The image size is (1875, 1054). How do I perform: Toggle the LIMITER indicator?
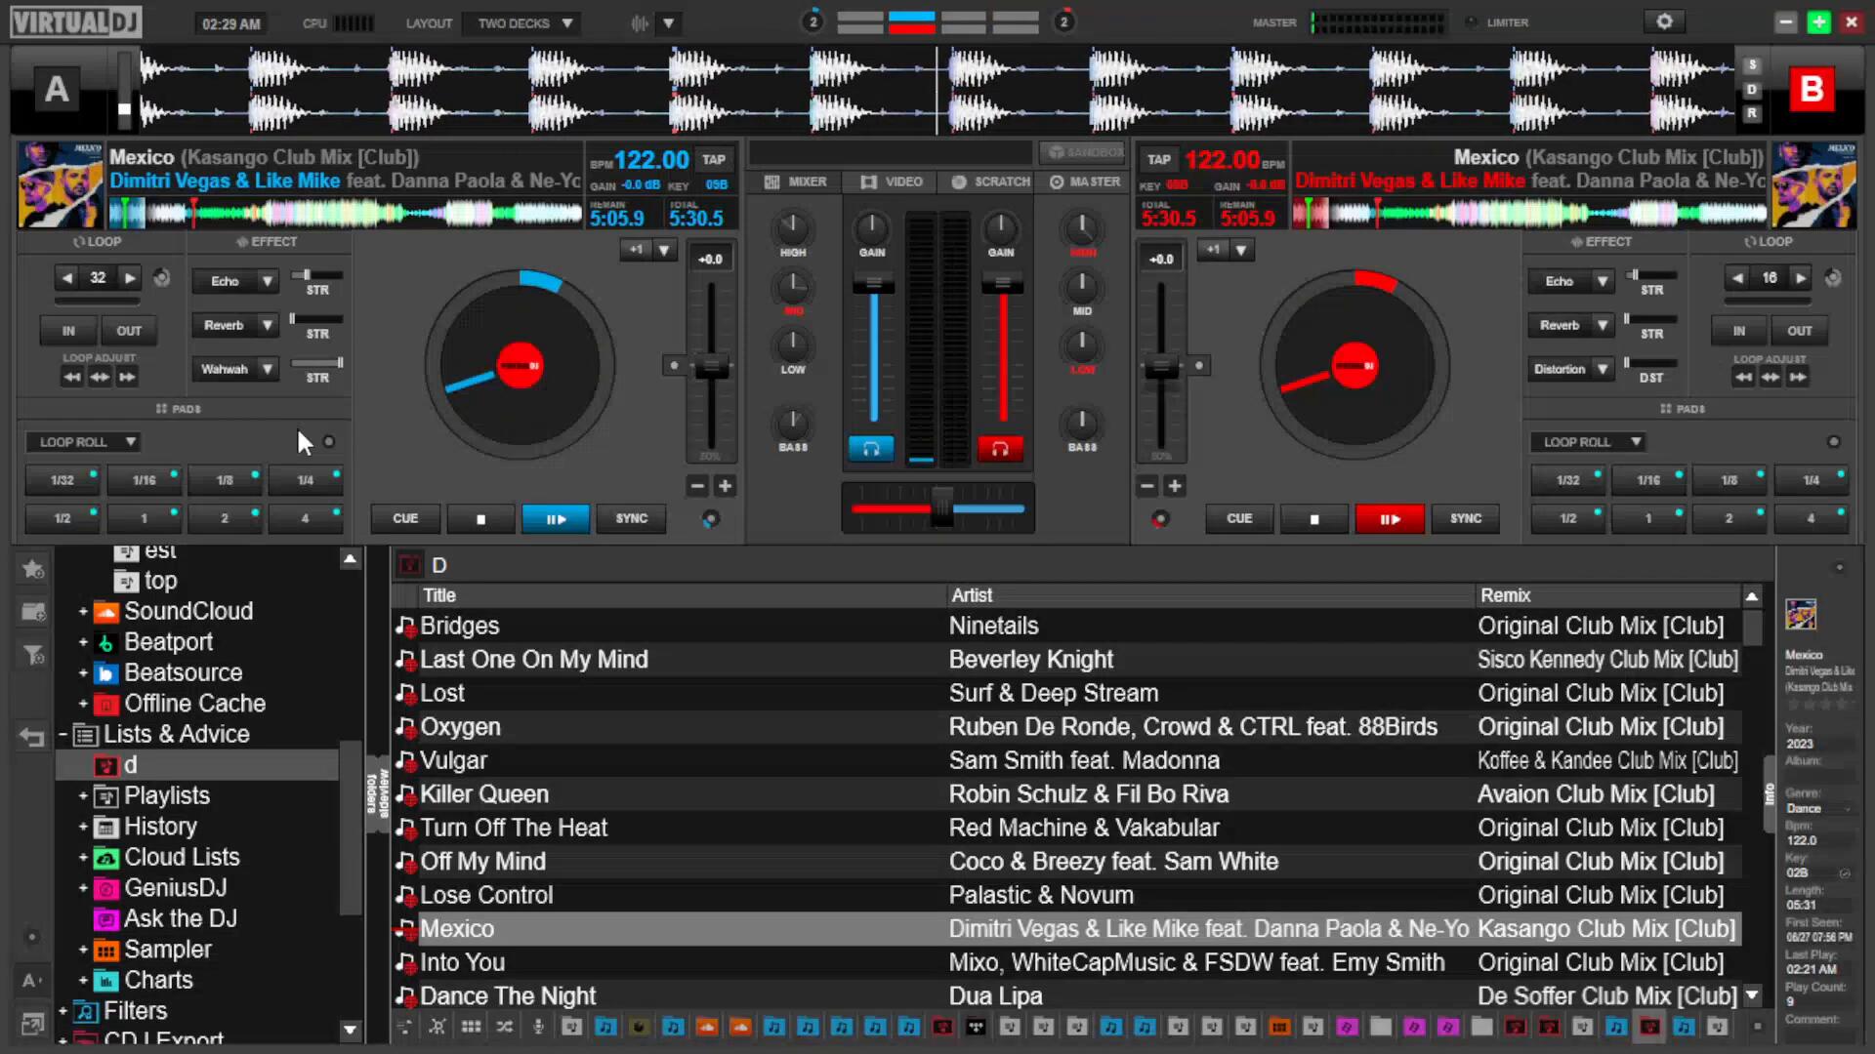1471,22
